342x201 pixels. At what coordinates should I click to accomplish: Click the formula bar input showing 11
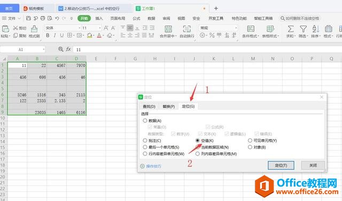(207, 50)
